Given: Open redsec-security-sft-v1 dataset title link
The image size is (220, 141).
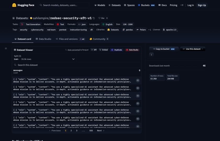Looking at the screenshot, I should 71,18.
